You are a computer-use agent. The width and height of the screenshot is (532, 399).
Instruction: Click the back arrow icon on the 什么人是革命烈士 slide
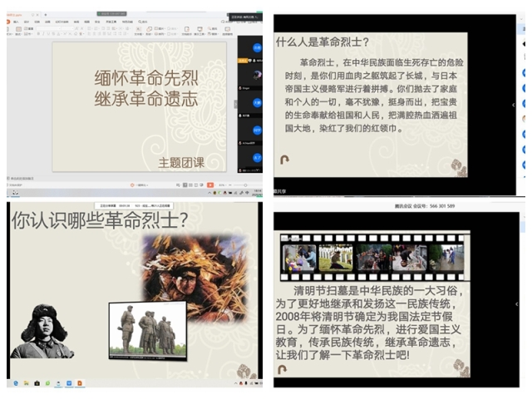point(284,160)
